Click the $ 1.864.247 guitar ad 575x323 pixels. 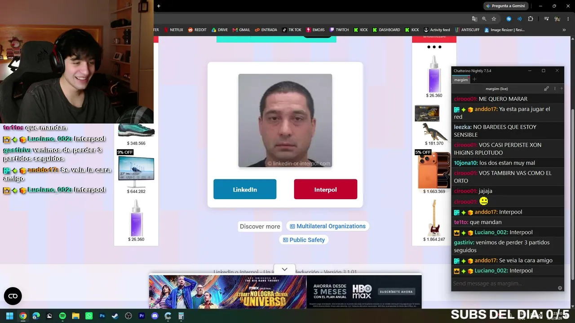point(434,221)
